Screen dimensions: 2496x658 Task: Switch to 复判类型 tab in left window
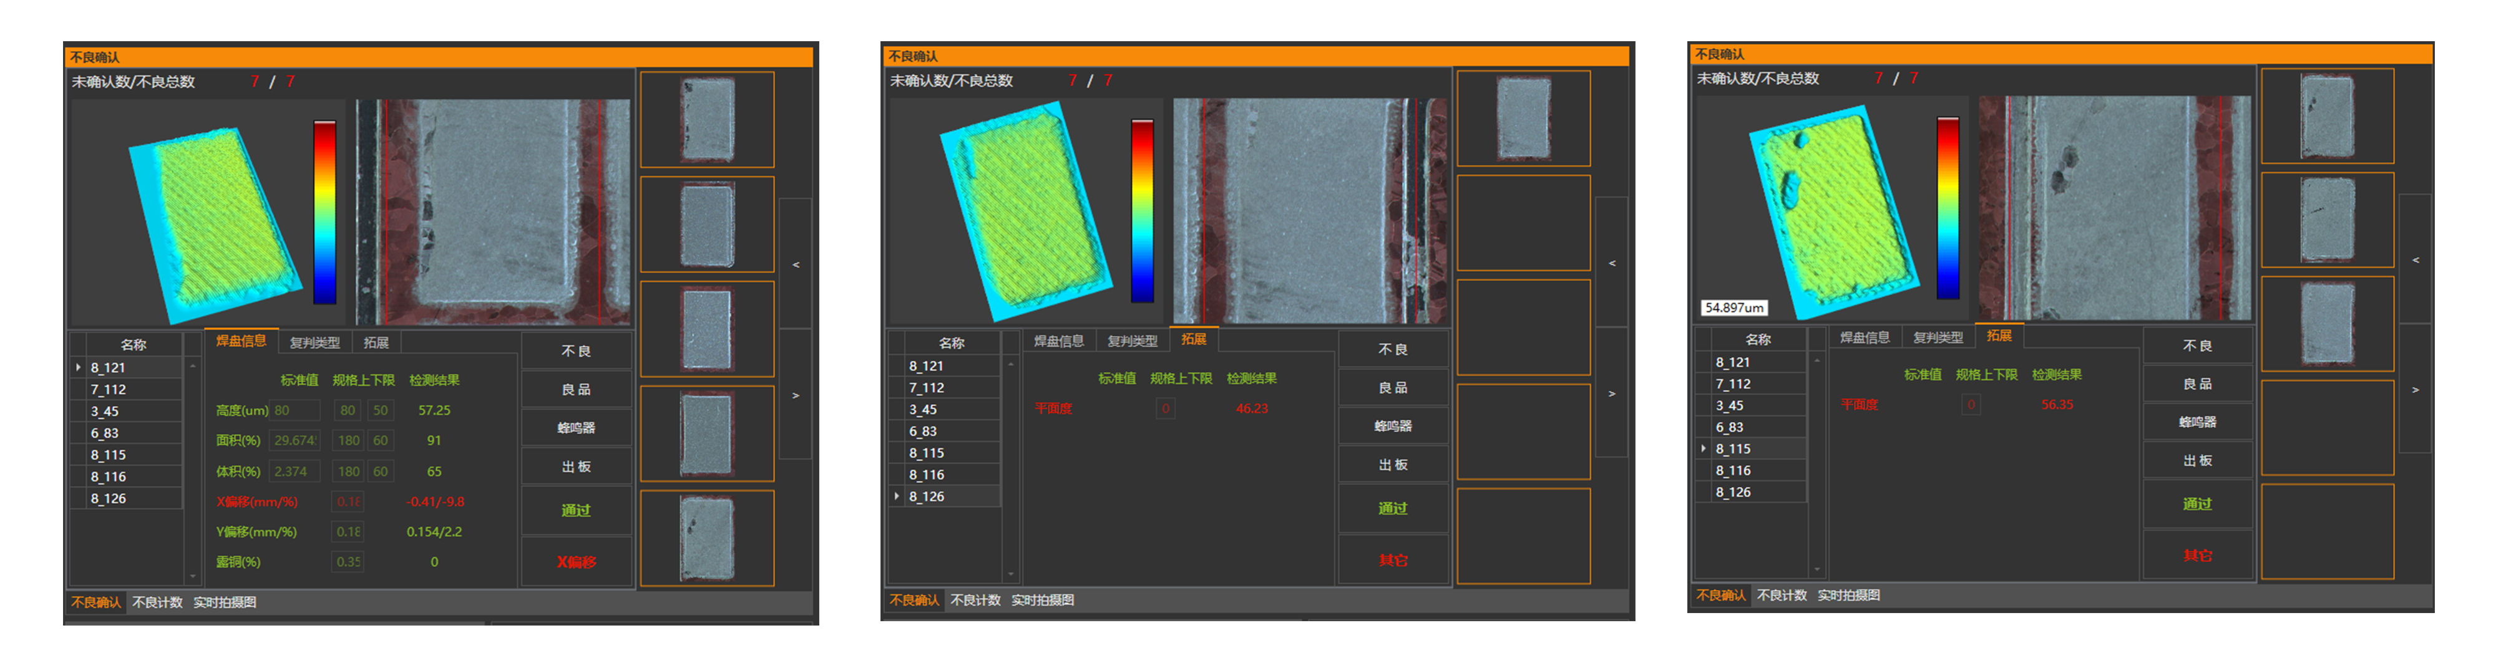click(x=315, y=343)
